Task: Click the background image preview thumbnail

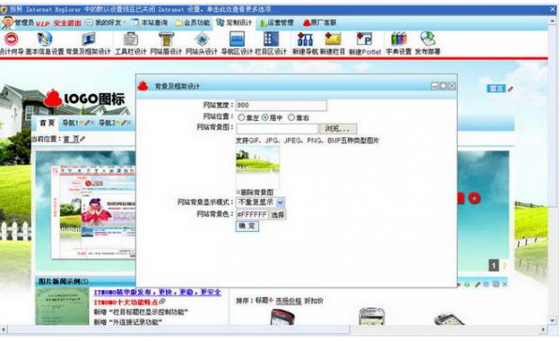Action: [x=258, y=167]
